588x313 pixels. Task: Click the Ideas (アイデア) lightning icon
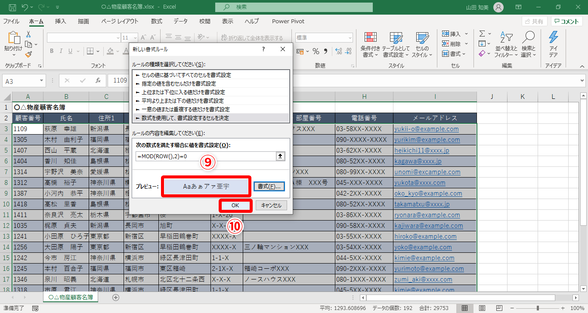tap(553, 45)
